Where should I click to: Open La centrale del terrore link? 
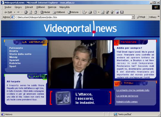[x=127, y=96]
